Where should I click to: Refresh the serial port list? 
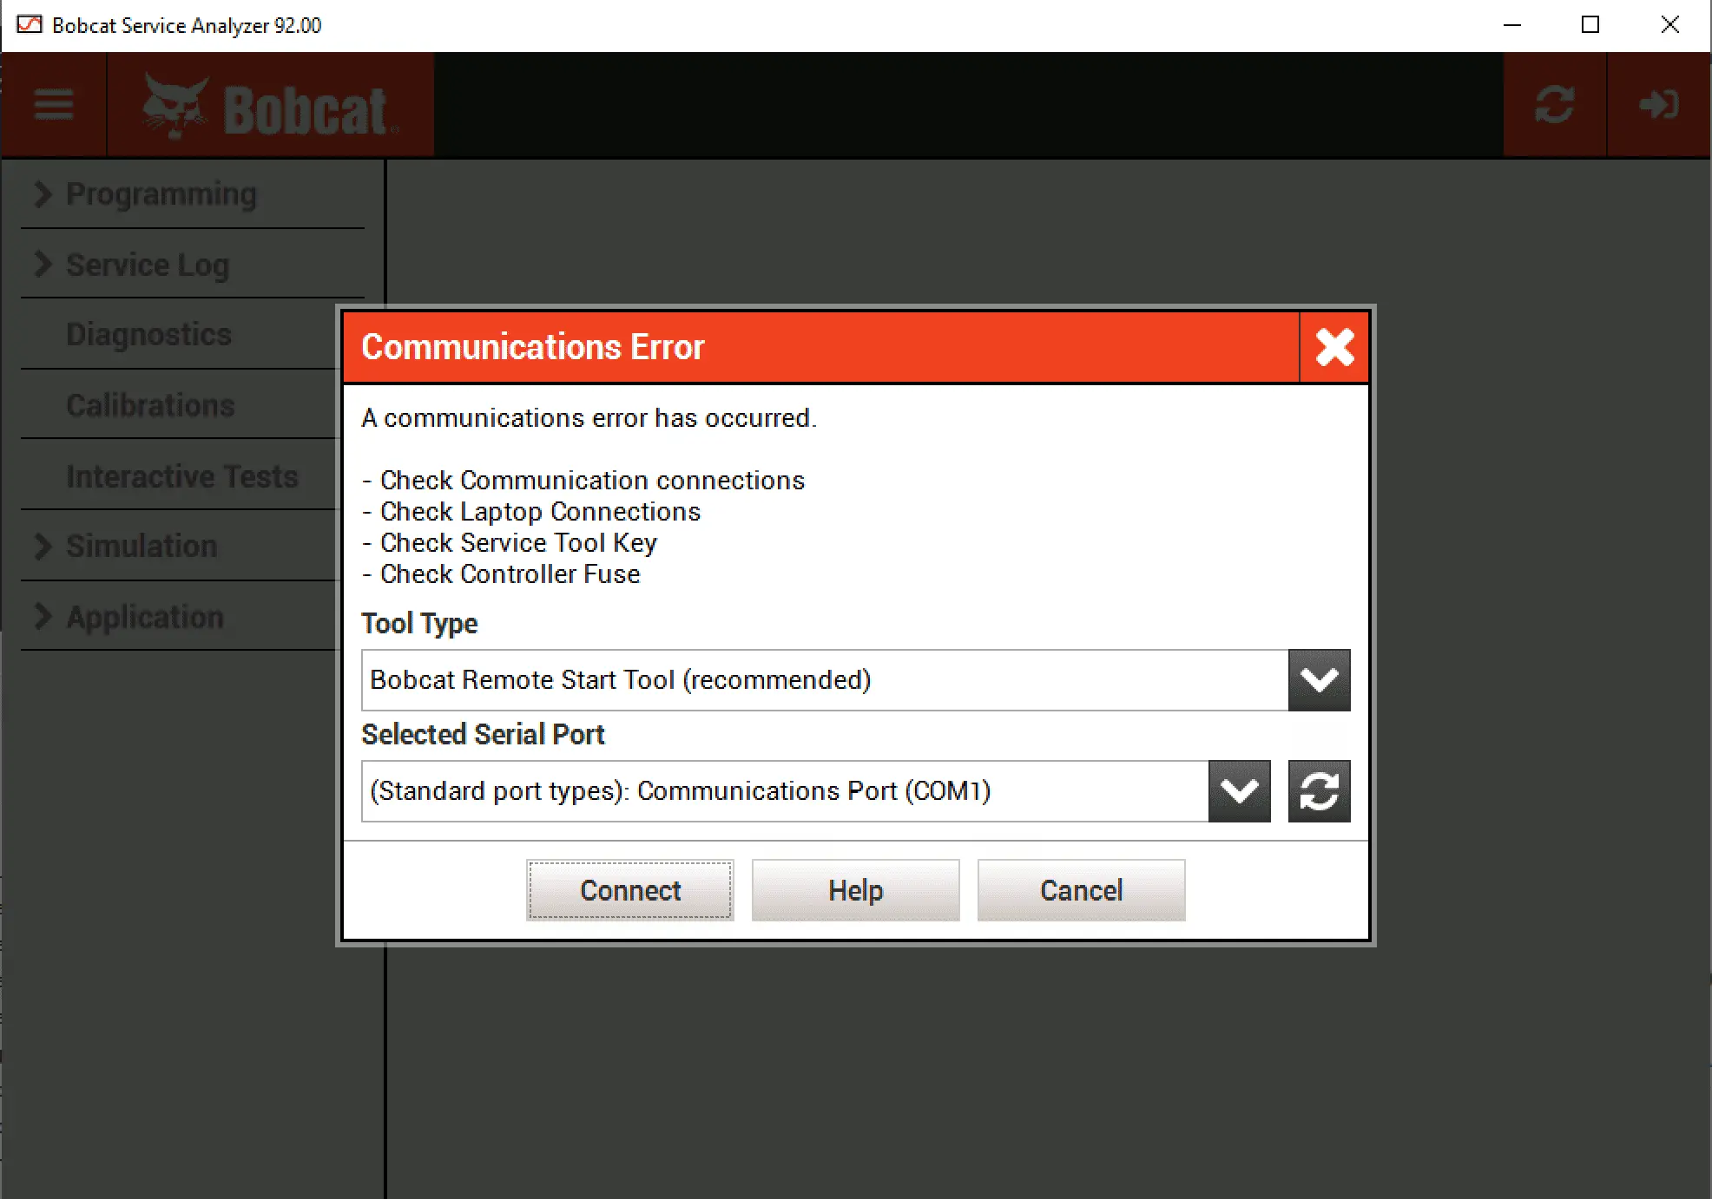(1319, 791)
